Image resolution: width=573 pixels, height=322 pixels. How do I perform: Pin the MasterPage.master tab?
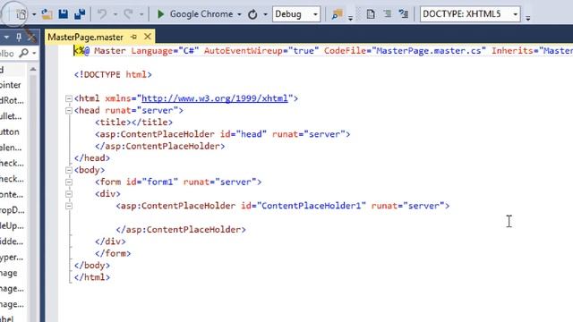(133, 37)
